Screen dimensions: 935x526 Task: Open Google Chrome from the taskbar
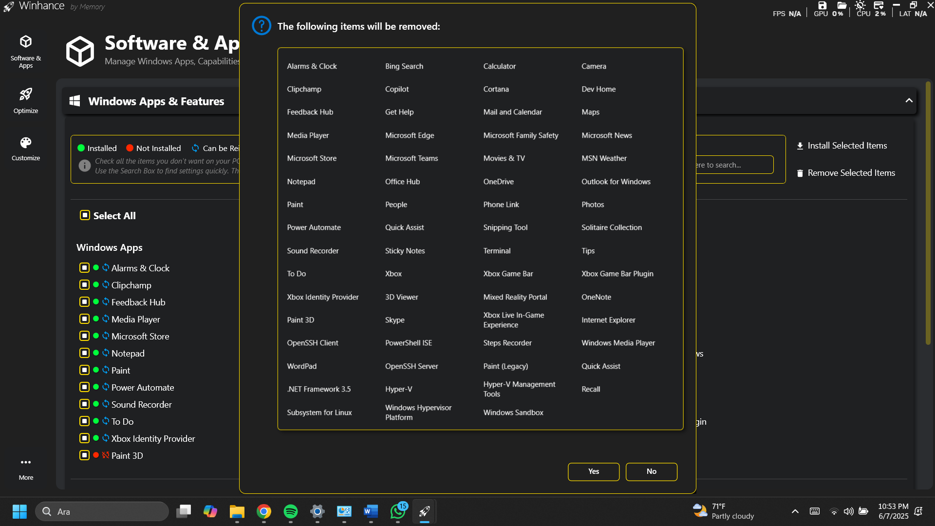click(264, 511)
